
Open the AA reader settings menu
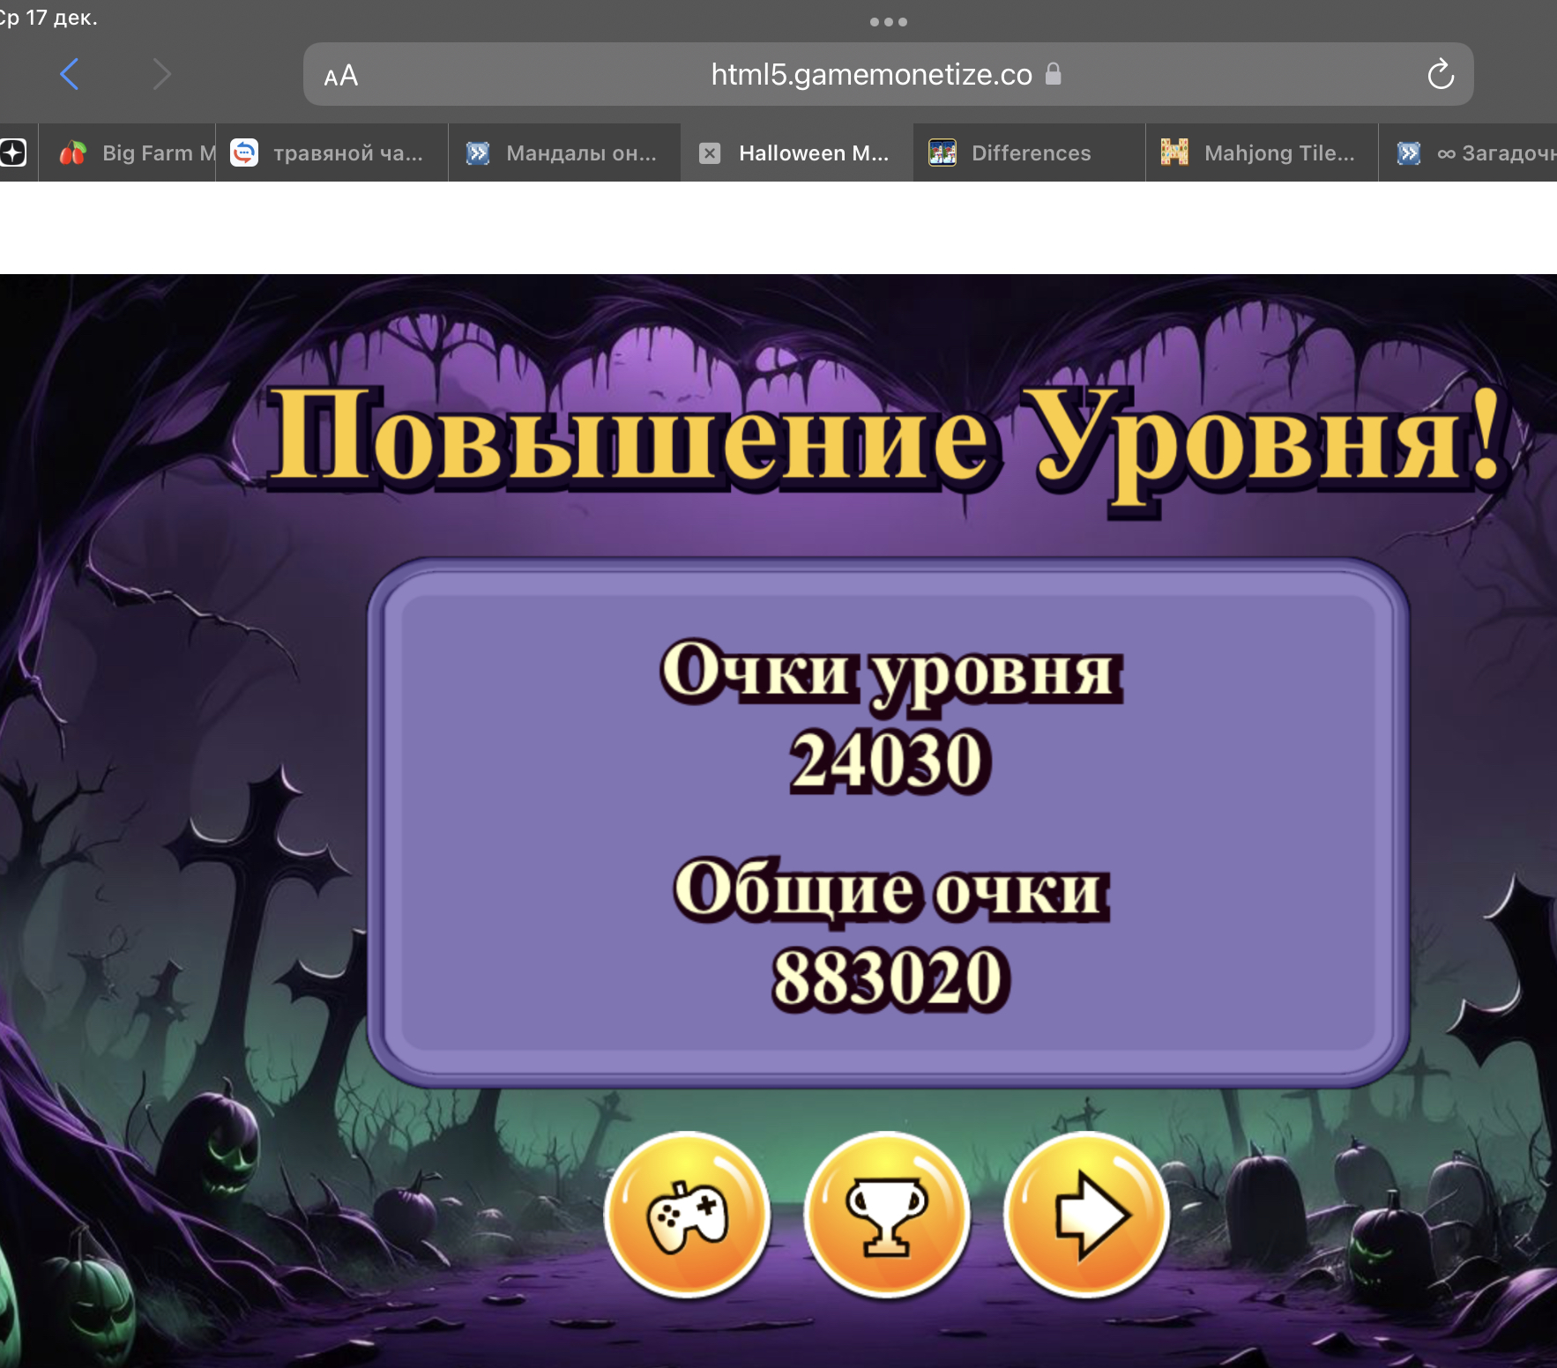click(x=340, y=76)
